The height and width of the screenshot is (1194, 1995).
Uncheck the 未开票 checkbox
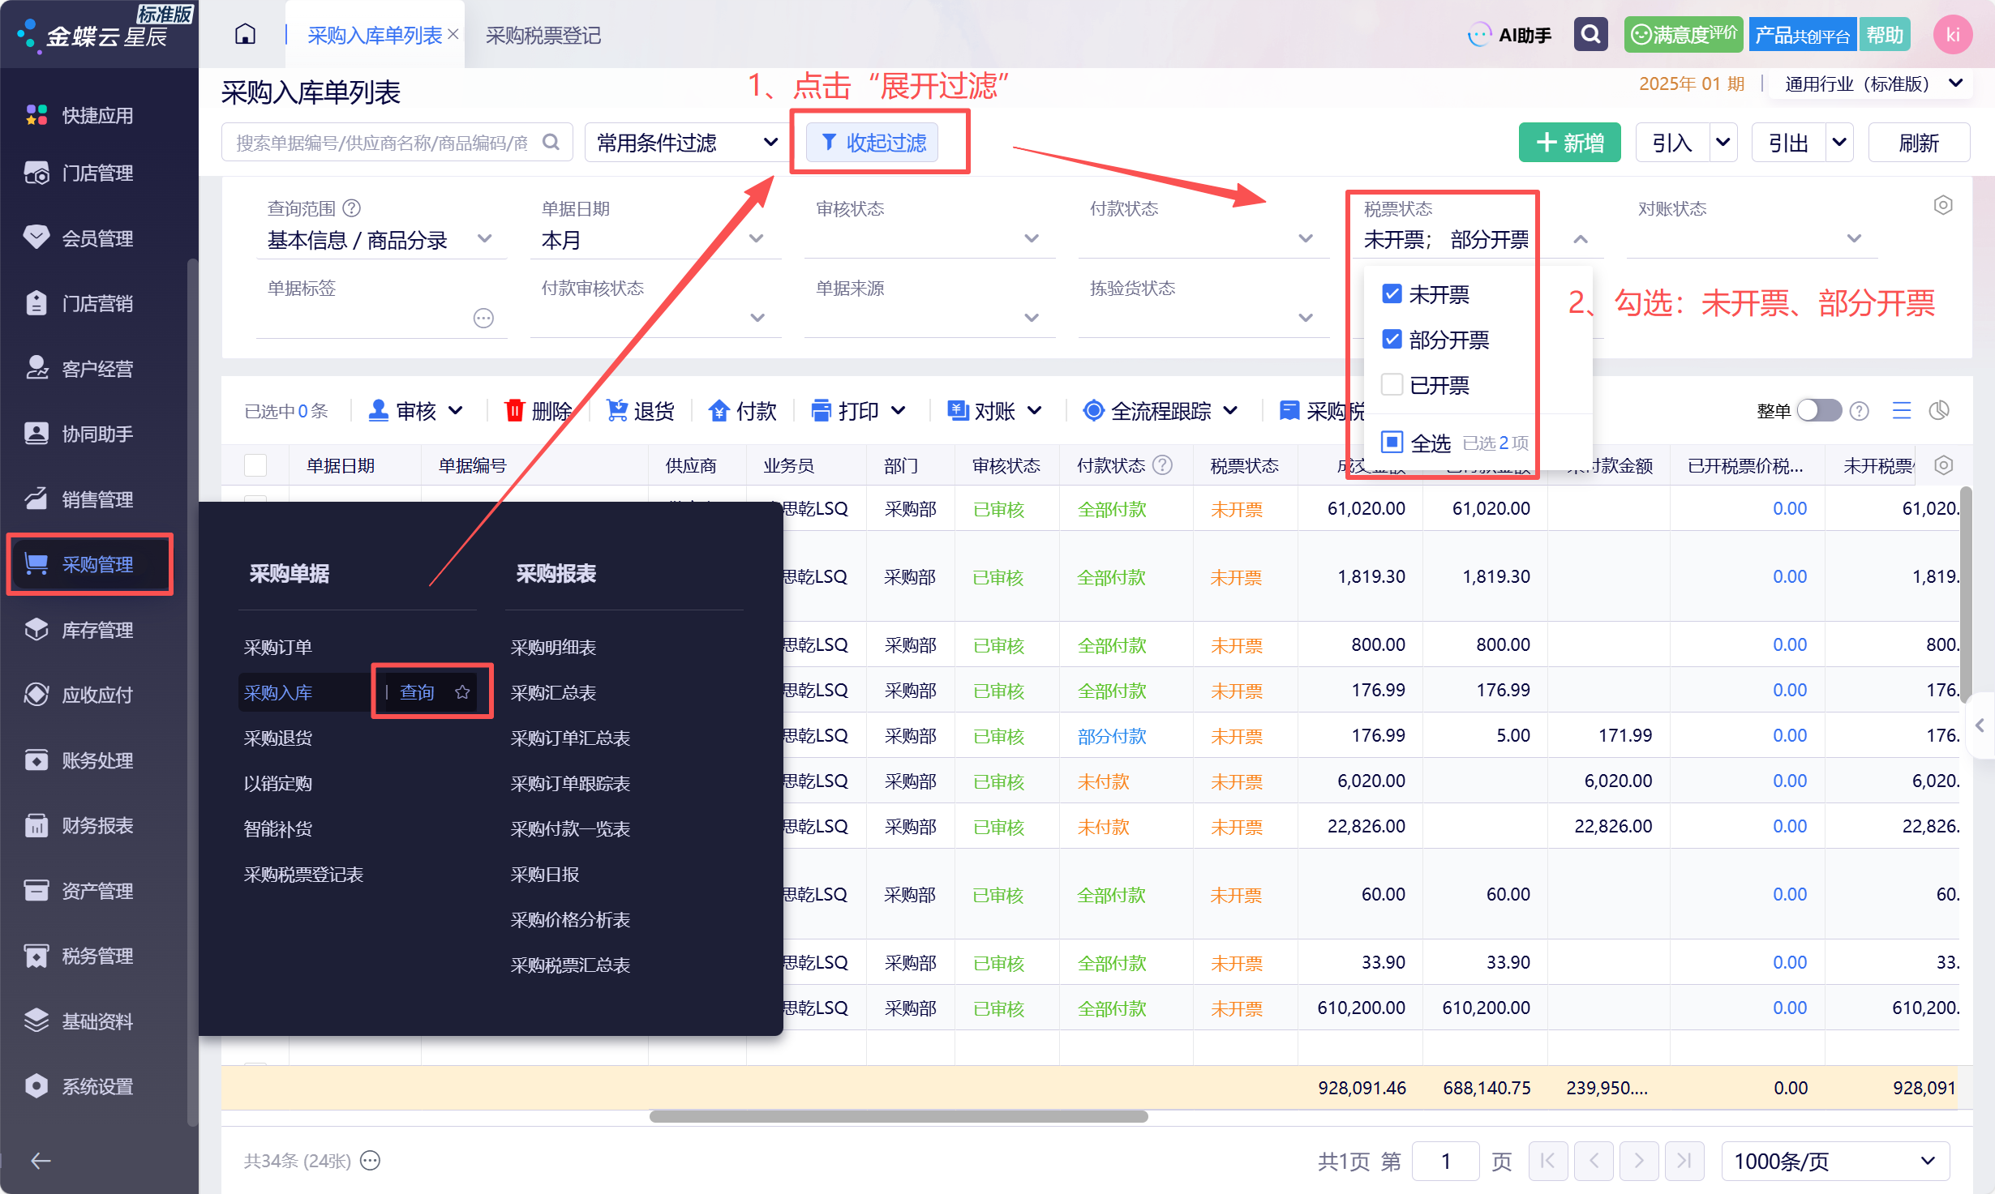(x=1392, y=294)
